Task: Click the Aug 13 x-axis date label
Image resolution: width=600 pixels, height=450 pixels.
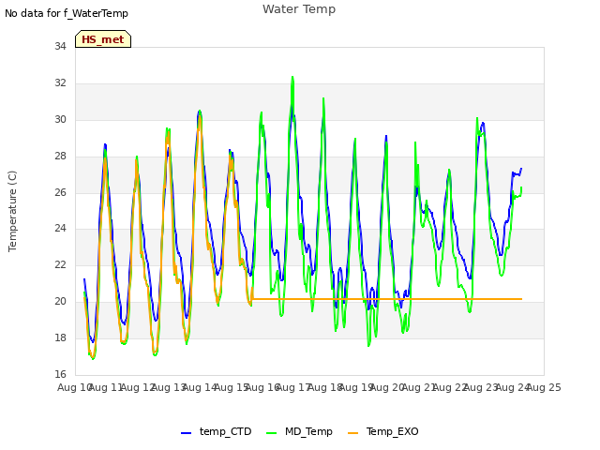Action: coord(169,387)
